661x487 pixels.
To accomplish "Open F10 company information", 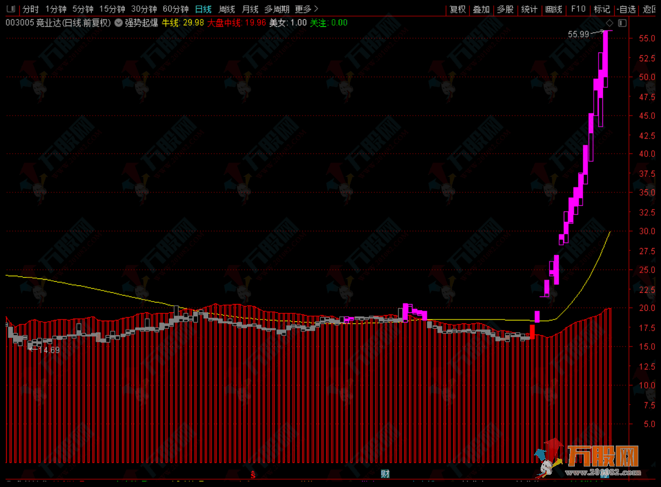I will (578, 9).
